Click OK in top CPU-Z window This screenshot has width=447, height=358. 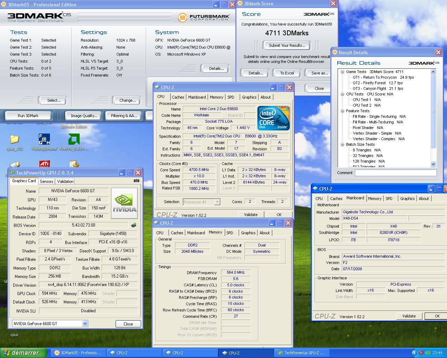click(279, 215)
